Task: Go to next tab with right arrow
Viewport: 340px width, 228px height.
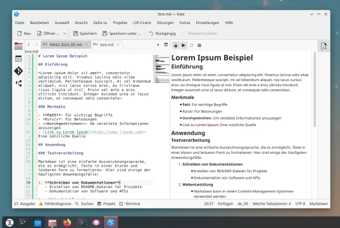Action: 37,45
